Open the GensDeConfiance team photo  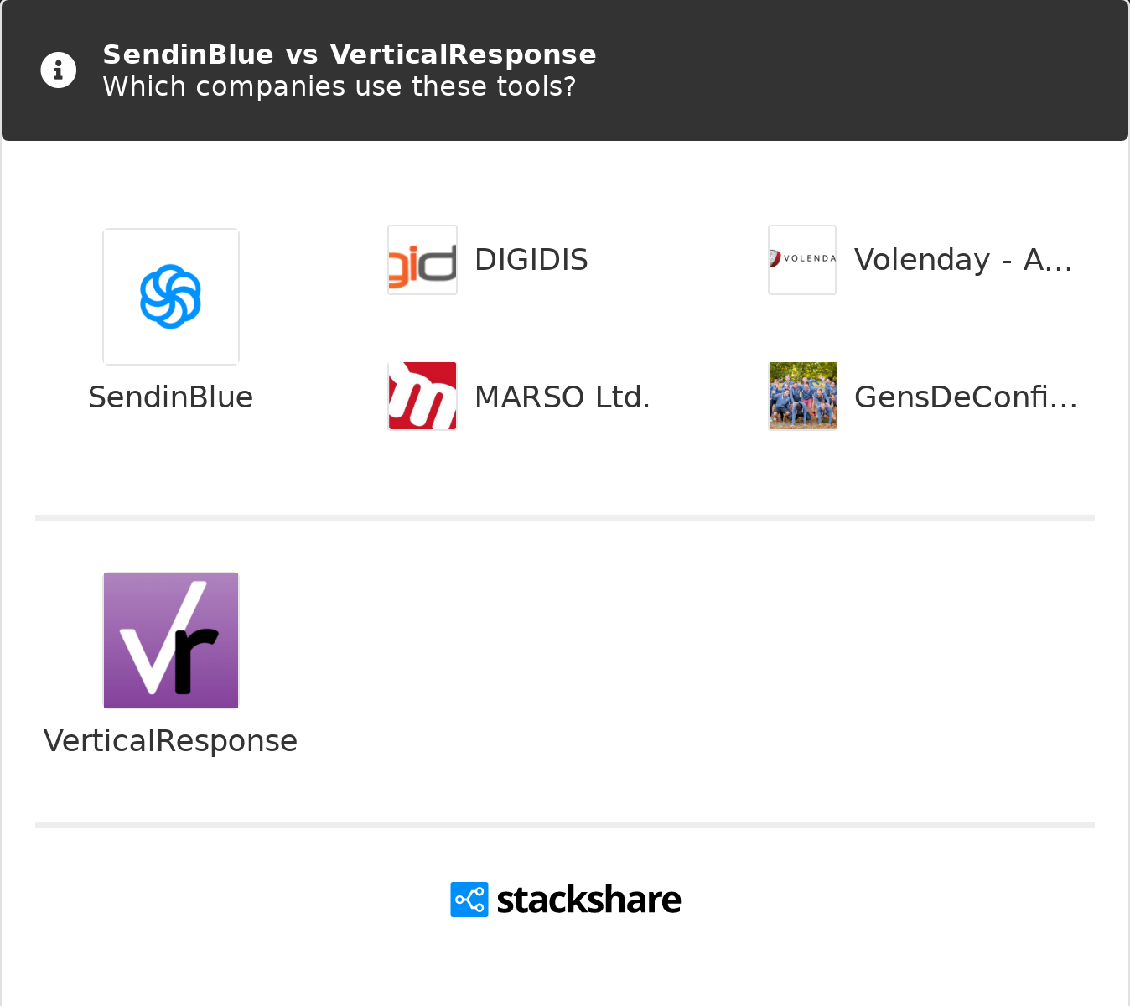802,397
